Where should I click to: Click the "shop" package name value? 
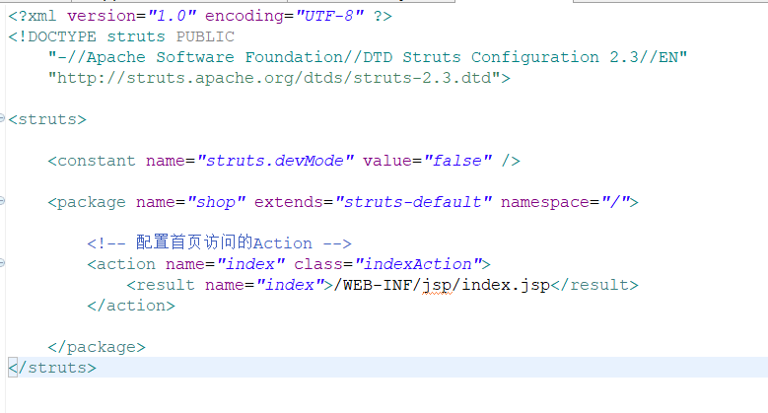[216, 202]
